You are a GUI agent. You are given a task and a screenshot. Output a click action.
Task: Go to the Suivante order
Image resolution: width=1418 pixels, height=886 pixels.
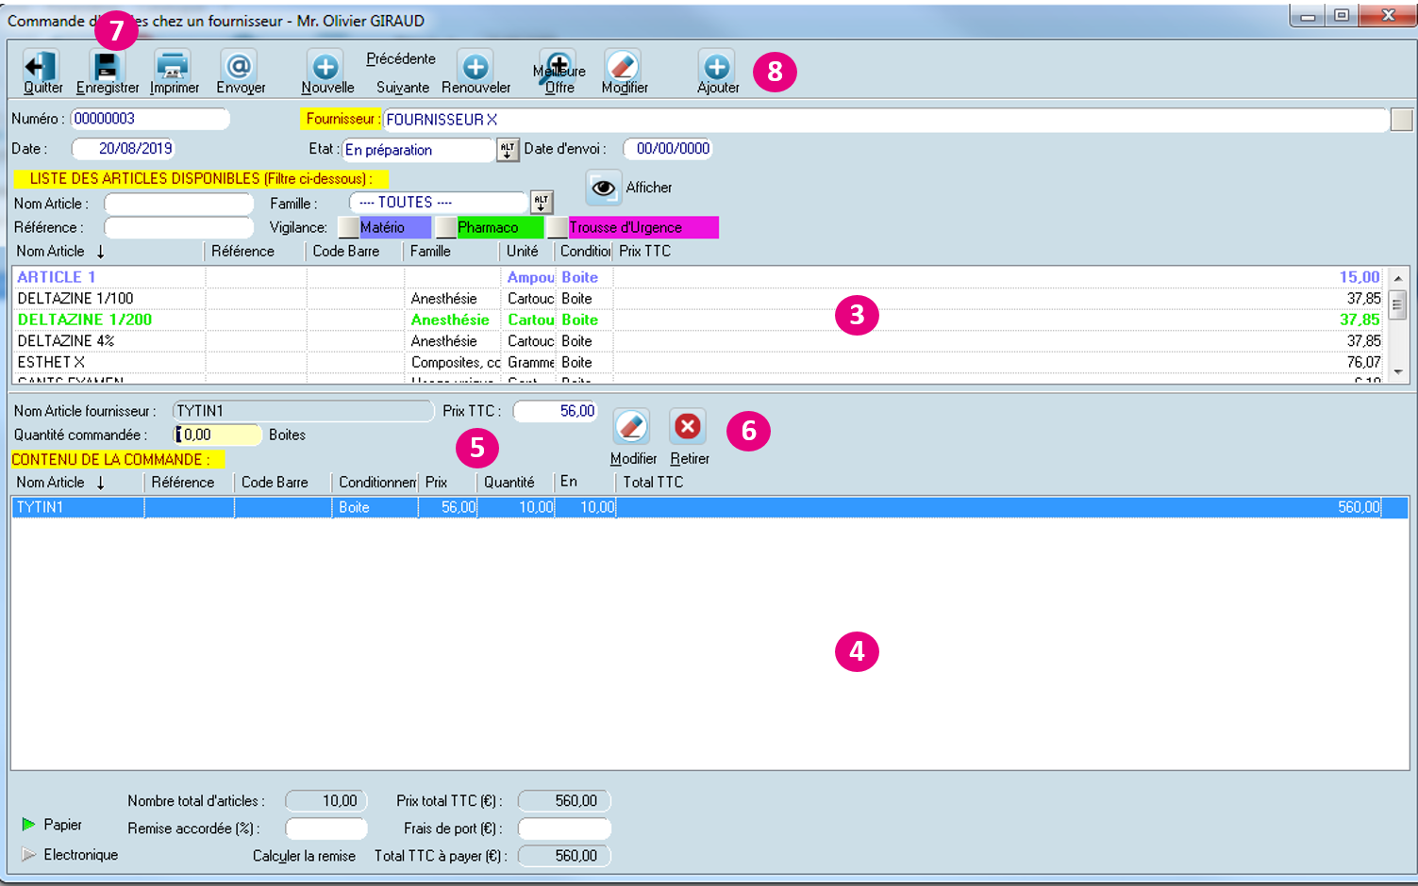click(x=403, y=88)
